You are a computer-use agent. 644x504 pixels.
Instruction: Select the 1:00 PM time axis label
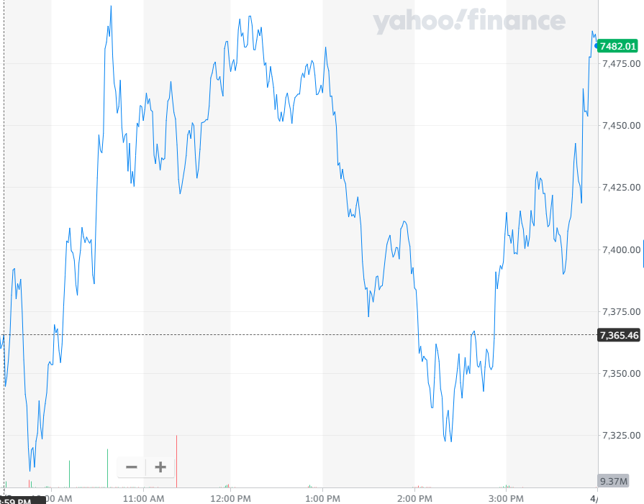pyautogui.click(x=322, y=498)
